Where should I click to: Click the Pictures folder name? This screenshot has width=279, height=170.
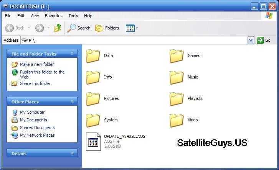(111, 98)
